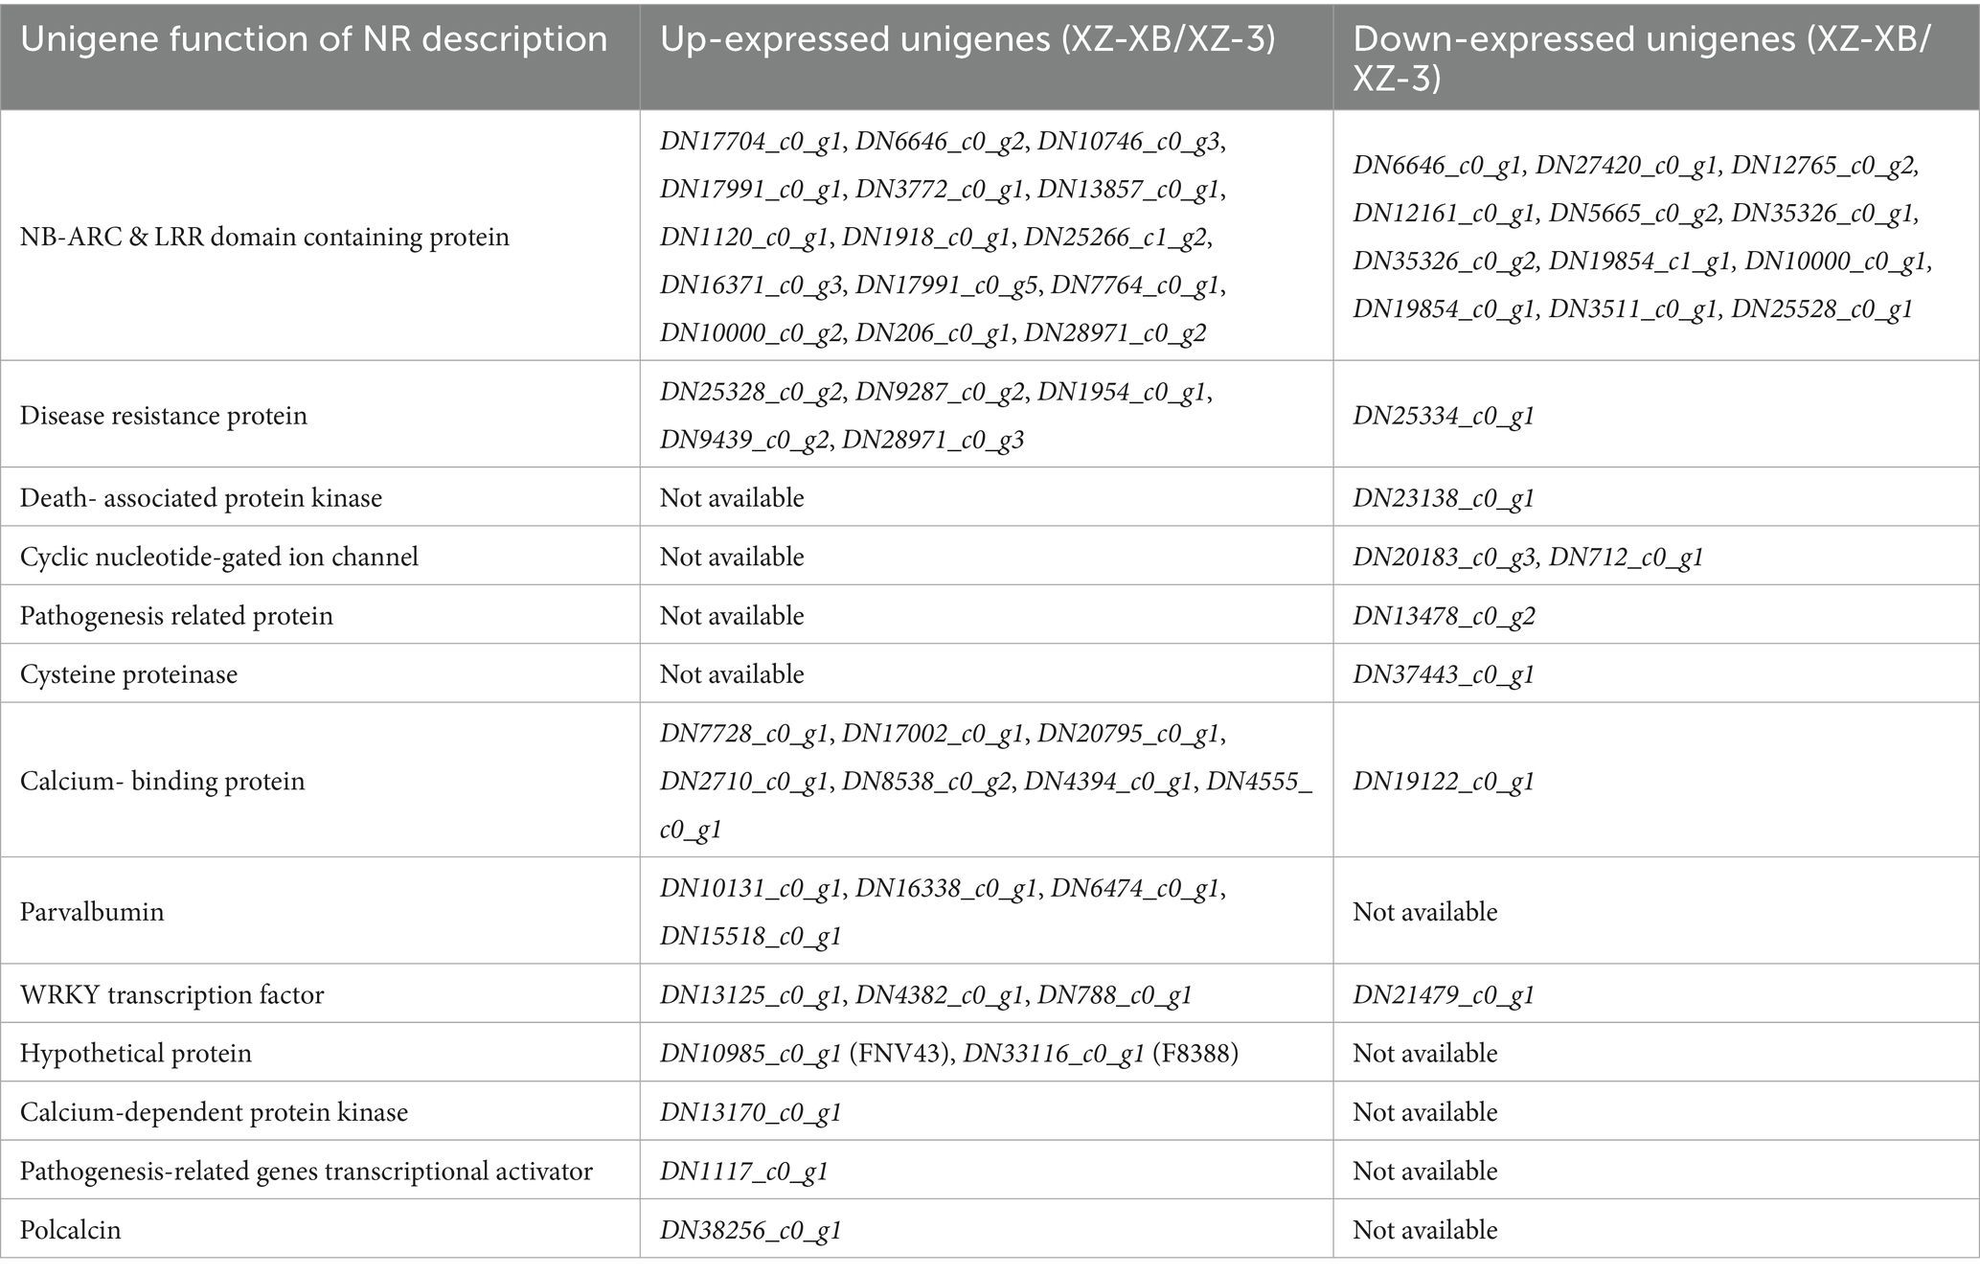The width and height of the screenshot is (1980, 1275).
Task: Click Death-associated protein kinase row label
Action: point(201,498)
